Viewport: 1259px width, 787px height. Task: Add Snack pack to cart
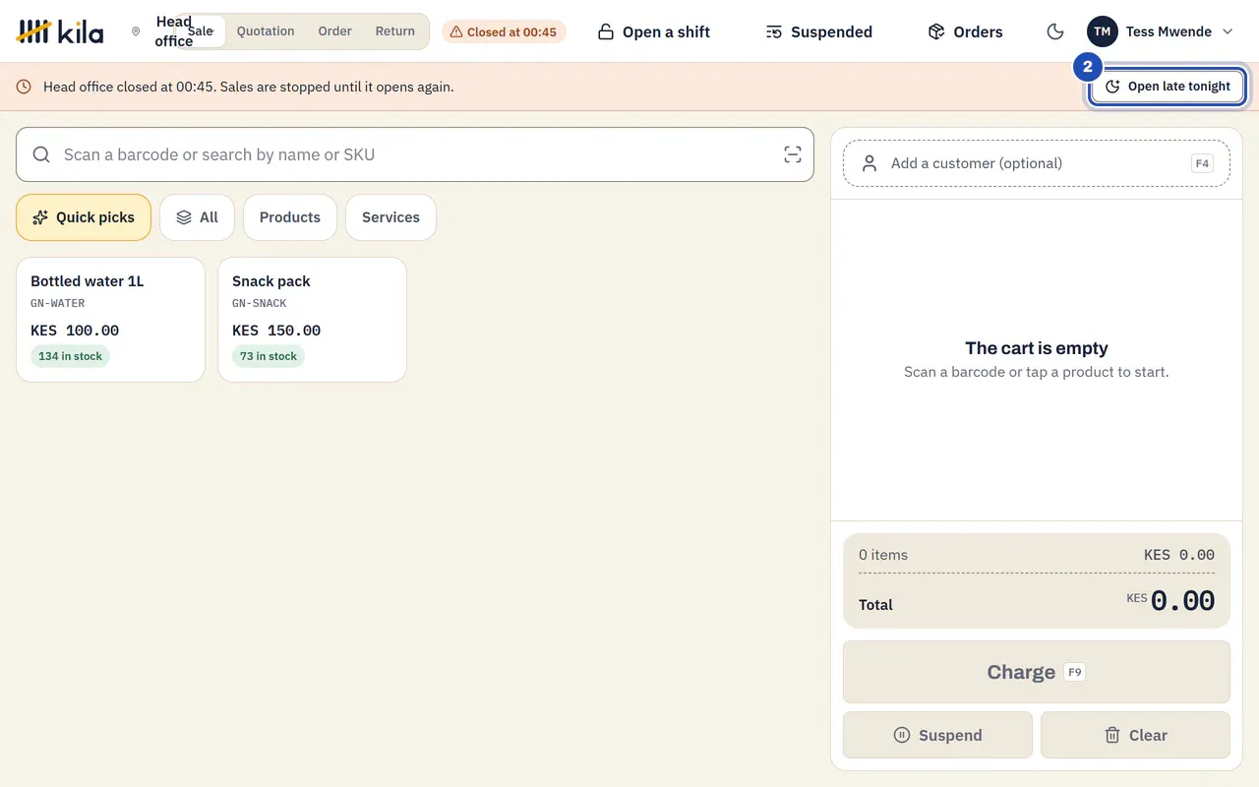[312, 320]
